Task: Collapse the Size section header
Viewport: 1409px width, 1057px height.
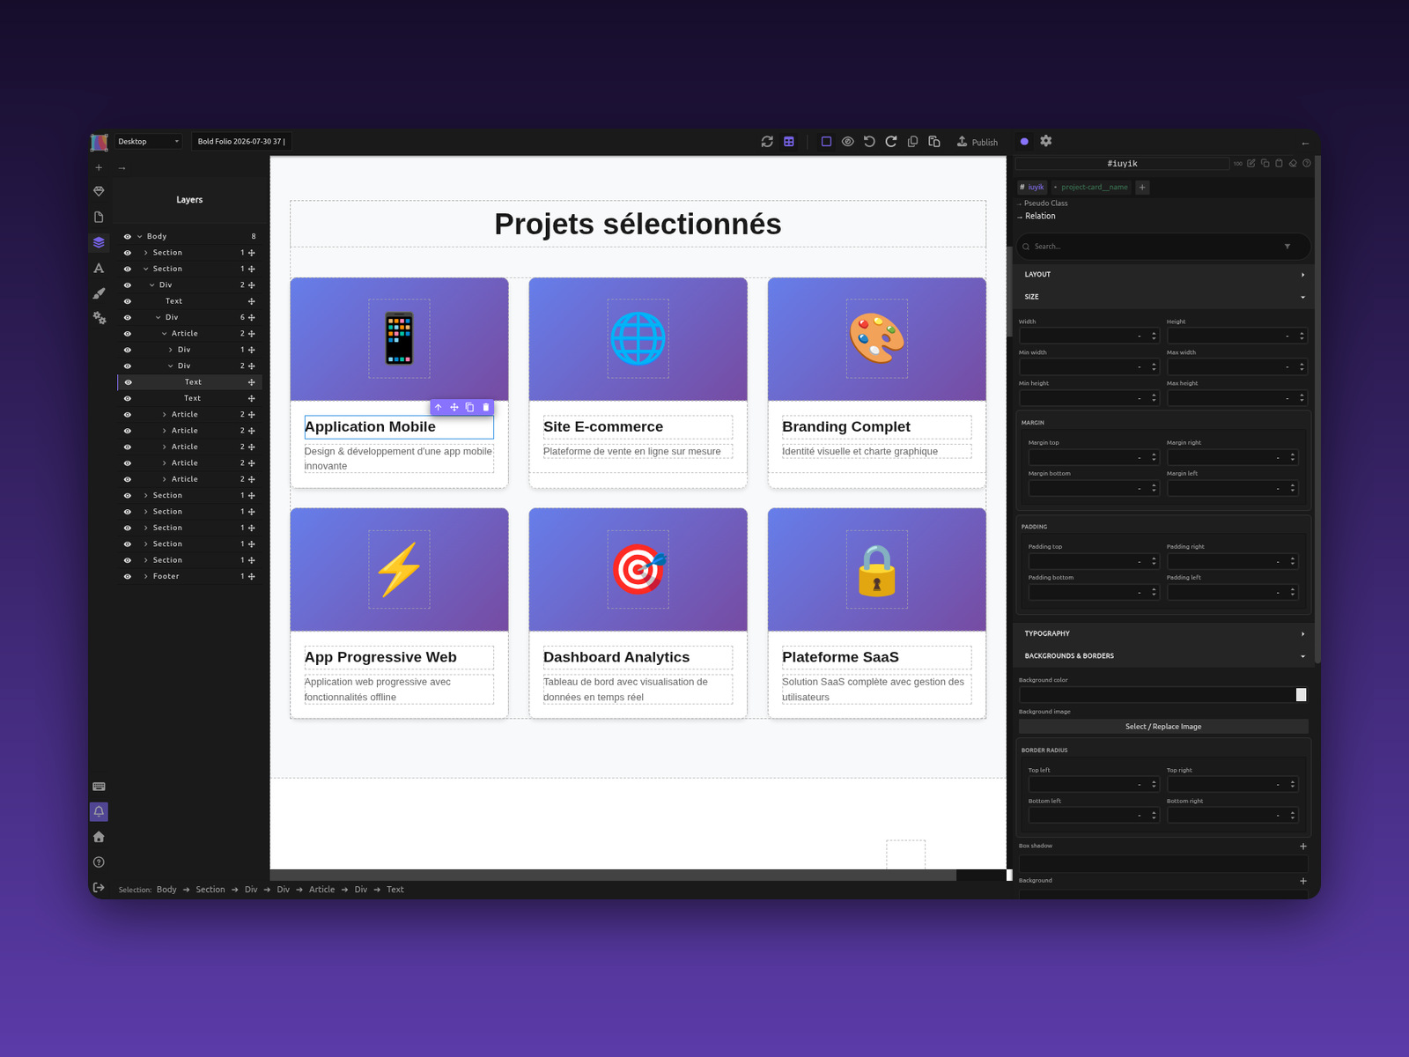Action: point(1162,297)
